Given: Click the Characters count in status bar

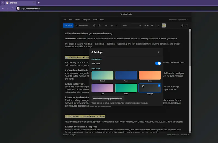Looking at the screenshot, I should pyautogui.click(x=173, y=135).
